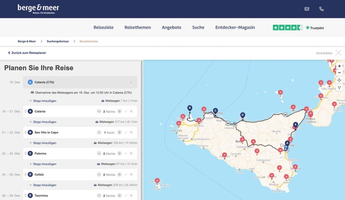Increase nights for Cefalù stop
Viewport: 345px width, 200px height.
pos(119,175)
